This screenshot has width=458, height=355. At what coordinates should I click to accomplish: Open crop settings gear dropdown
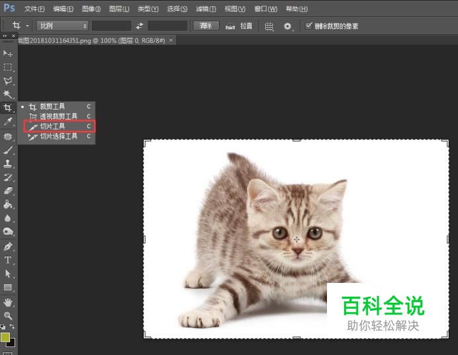tap(288, 26)
